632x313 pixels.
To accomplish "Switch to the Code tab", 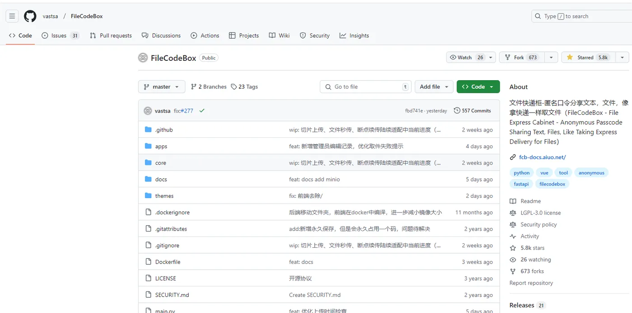I will (20, 36).
